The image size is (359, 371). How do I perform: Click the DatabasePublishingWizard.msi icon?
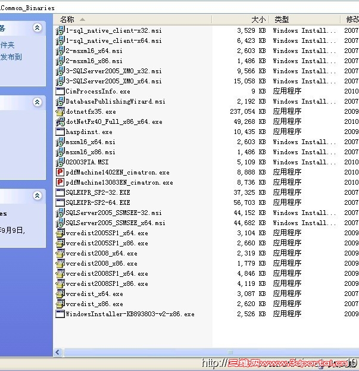pos(60,101)
